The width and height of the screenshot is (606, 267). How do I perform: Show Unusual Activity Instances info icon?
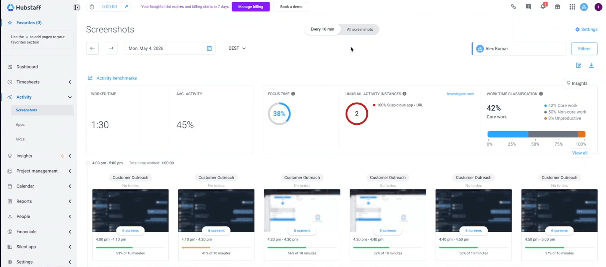click(404, 94)
